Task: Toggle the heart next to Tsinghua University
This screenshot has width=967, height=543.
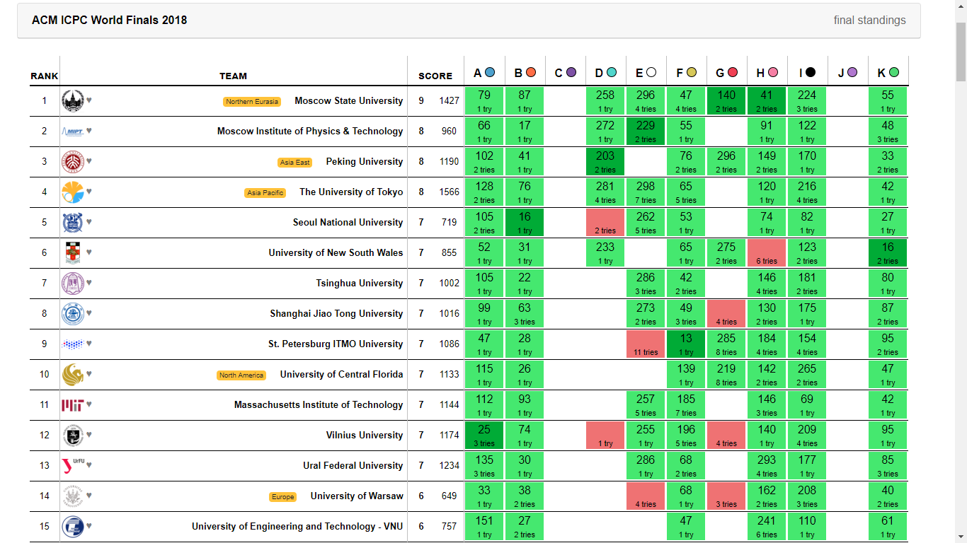Action: (89, 283)
